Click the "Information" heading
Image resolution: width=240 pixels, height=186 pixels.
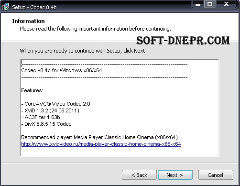[28, 21]
